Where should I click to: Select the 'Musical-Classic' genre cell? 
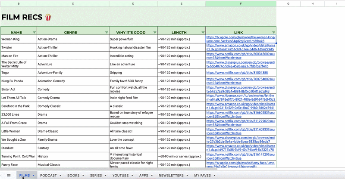coord(73,165)
